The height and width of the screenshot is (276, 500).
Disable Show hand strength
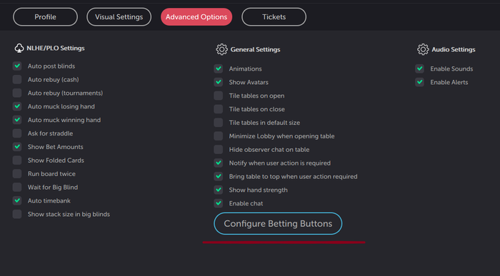point(219,190)
